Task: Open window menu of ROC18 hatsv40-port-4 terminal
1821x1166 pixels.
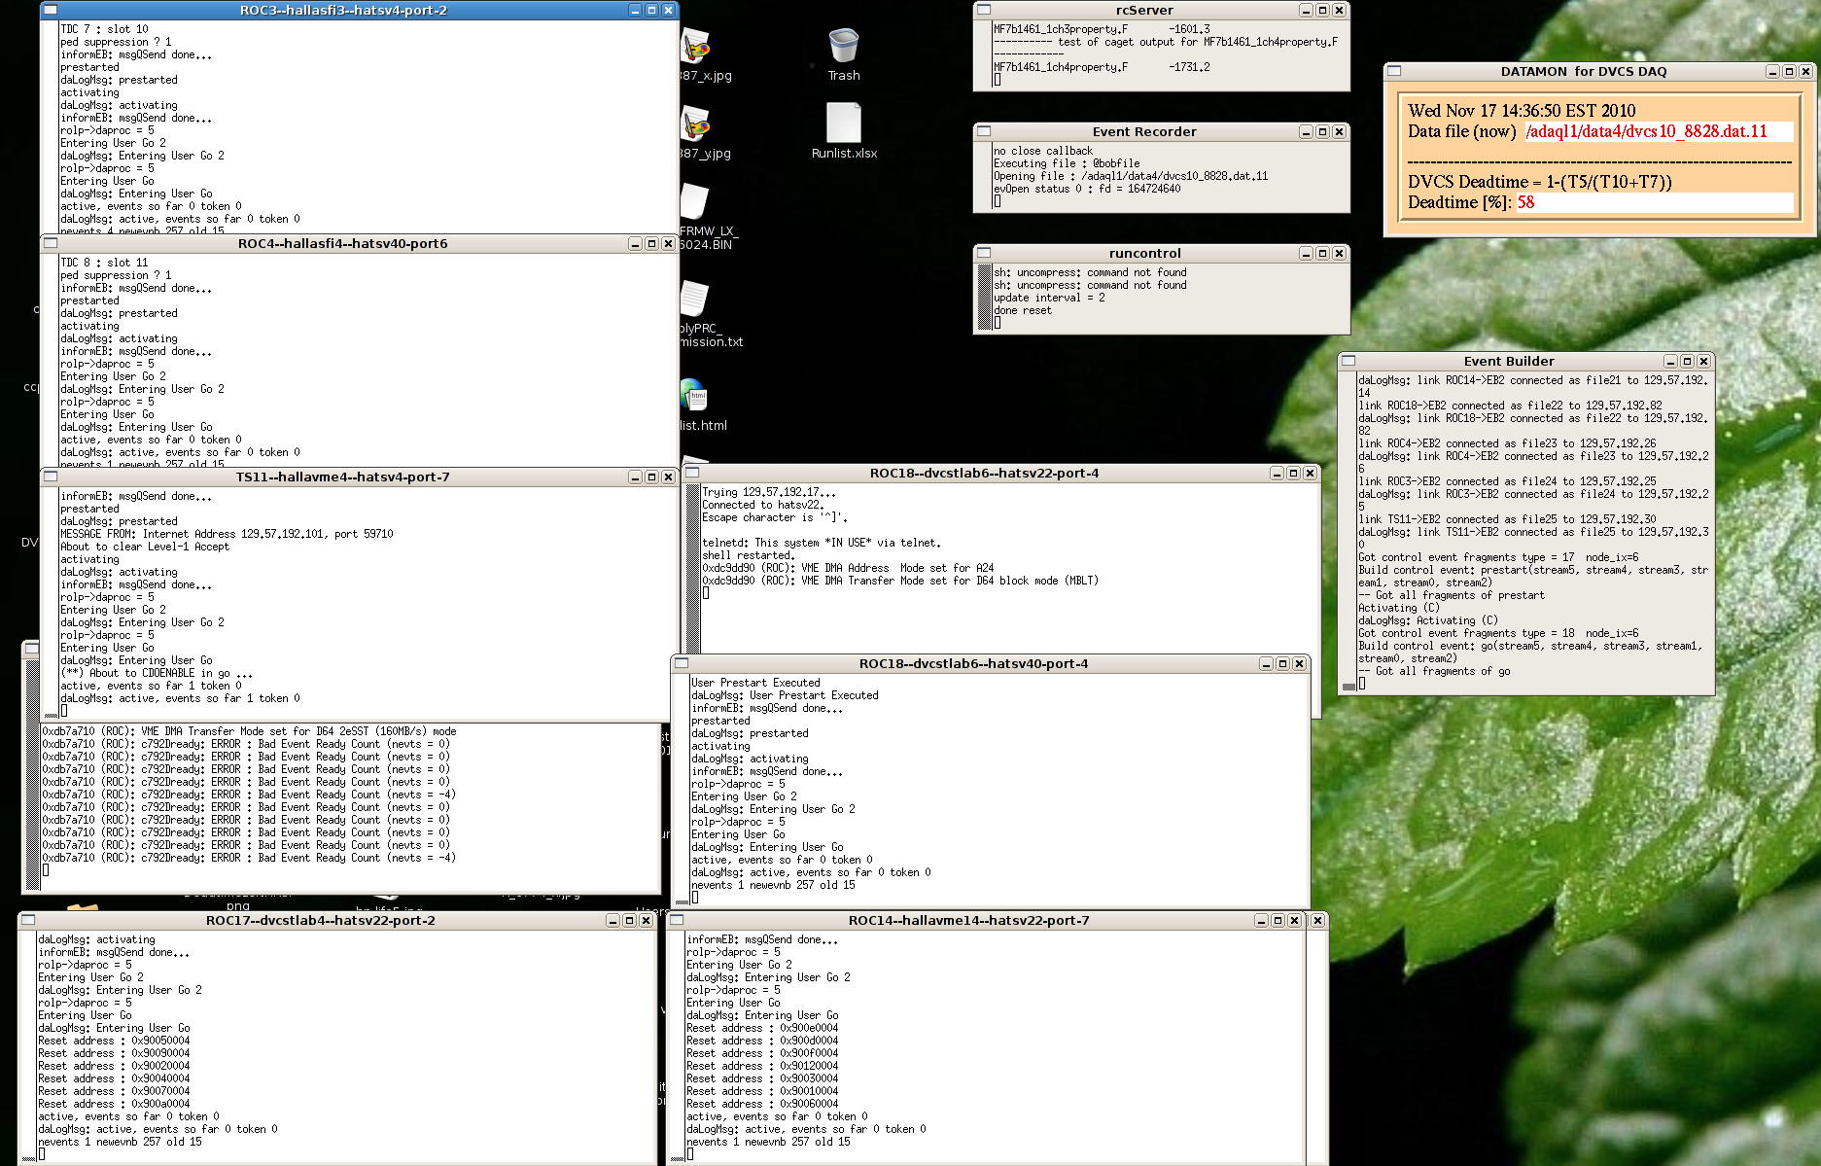Action: (x=682, y=663)
